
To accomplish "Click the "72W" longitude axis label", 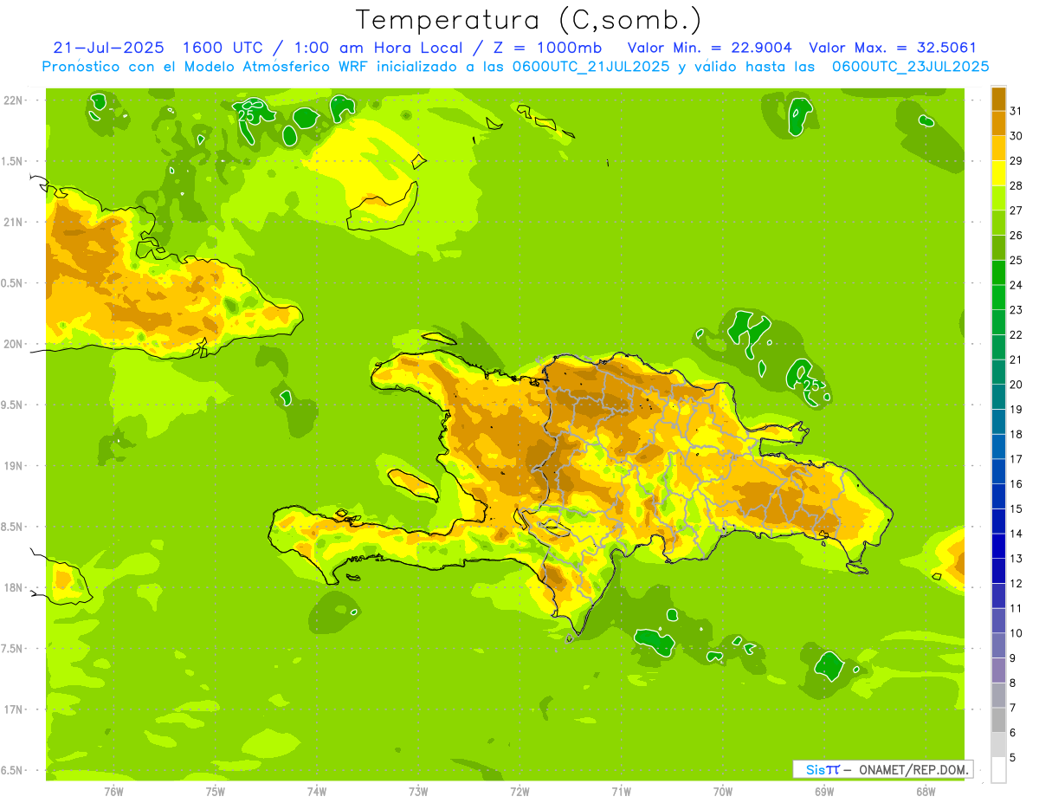I will pyautogui.click(x=519, y=791).
